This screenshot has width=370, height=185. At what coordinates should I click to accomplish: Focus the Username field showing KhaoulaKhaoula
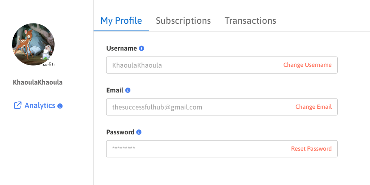click(190, 65)
